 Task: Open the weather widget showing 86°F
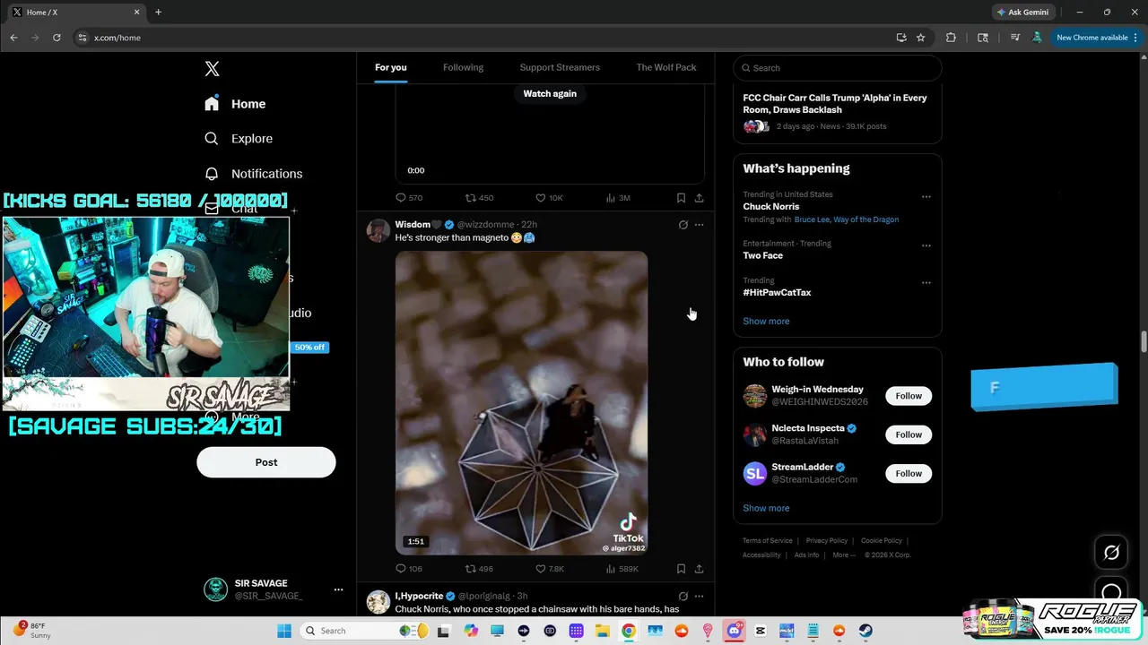(32, 630)
